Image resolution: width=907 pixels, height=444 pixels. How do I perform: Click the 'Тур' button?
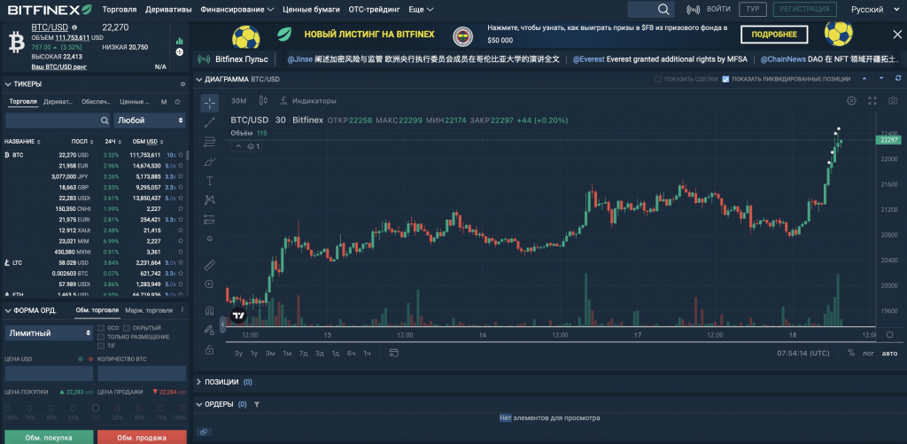pos(753,9)
